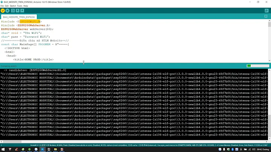Click the code editor scroll-up arrow

pos(269,21)
